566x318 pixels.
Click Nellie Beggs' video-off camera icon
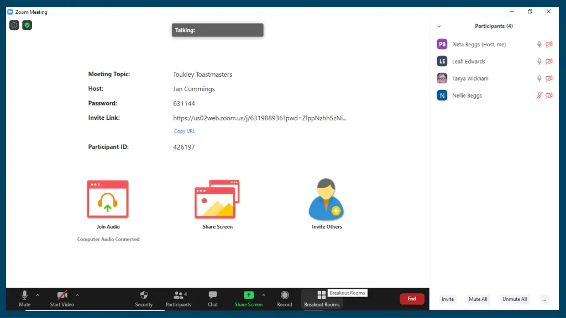tap(549, 96)
